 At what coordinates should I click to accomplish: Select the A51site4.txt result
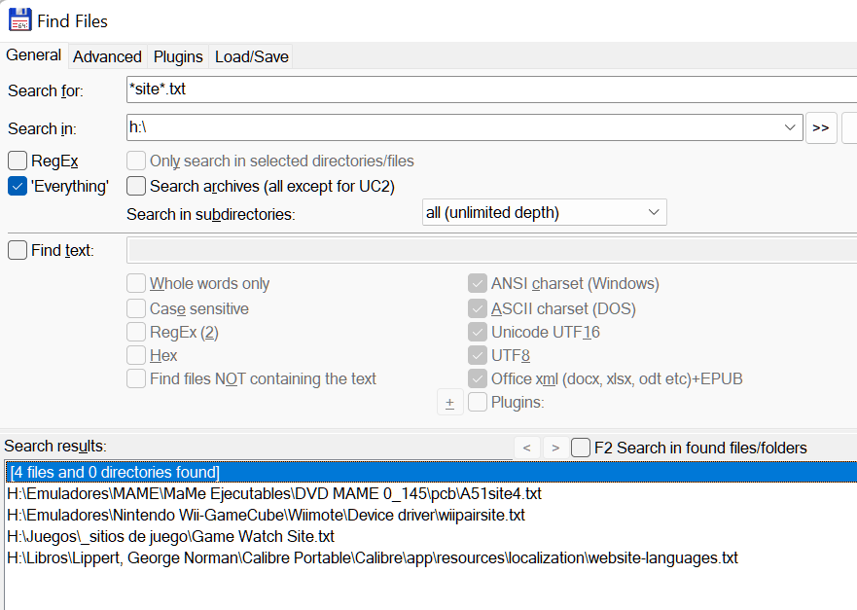(x=431, y=493)
